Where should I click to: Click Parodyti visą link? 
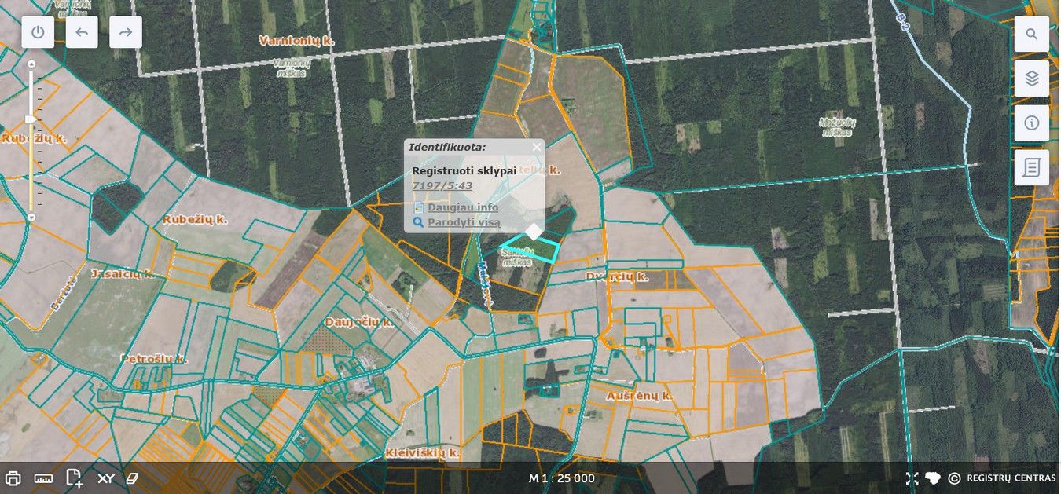(464, 222)
